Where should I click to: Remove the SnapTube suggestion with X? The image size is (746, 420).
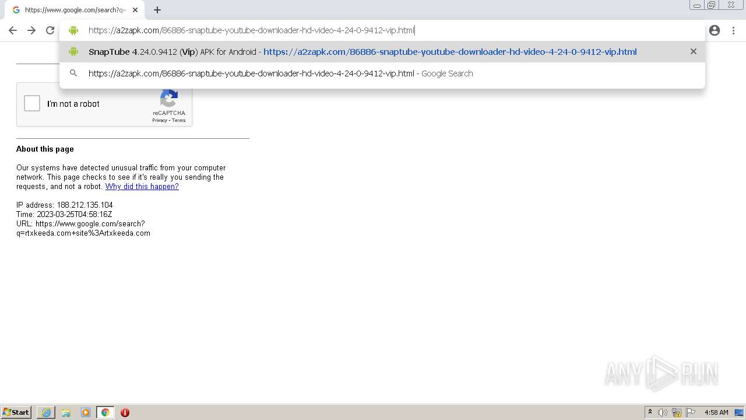[x=694, y=51]
